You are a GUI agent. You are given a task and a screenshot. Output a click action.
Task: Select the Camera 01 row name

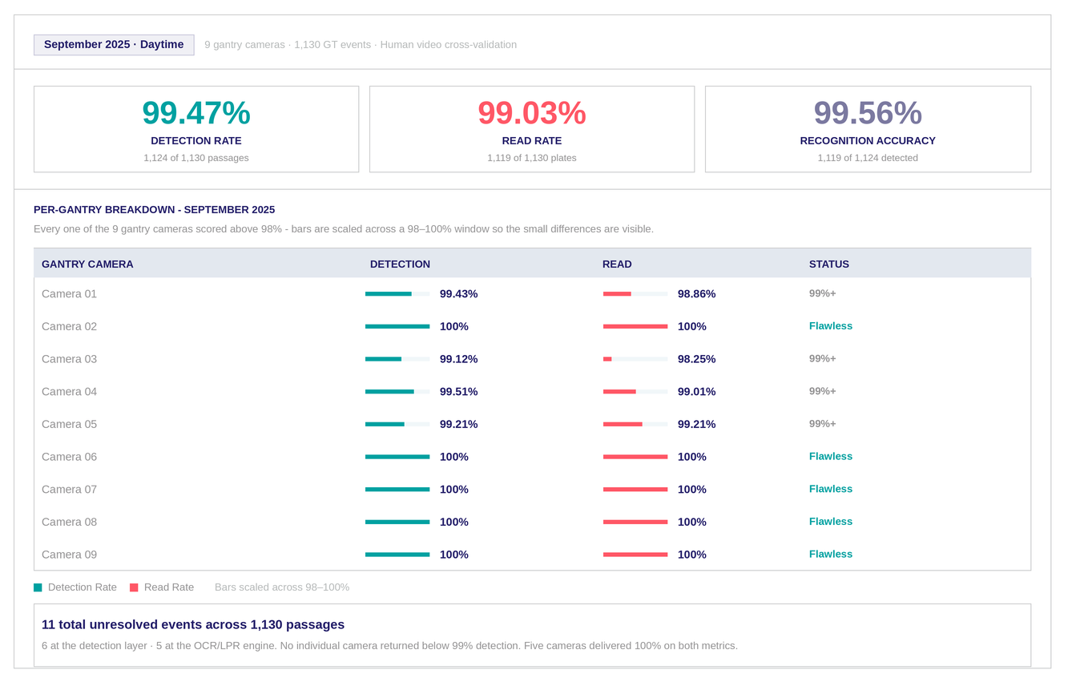click(69, 294)
